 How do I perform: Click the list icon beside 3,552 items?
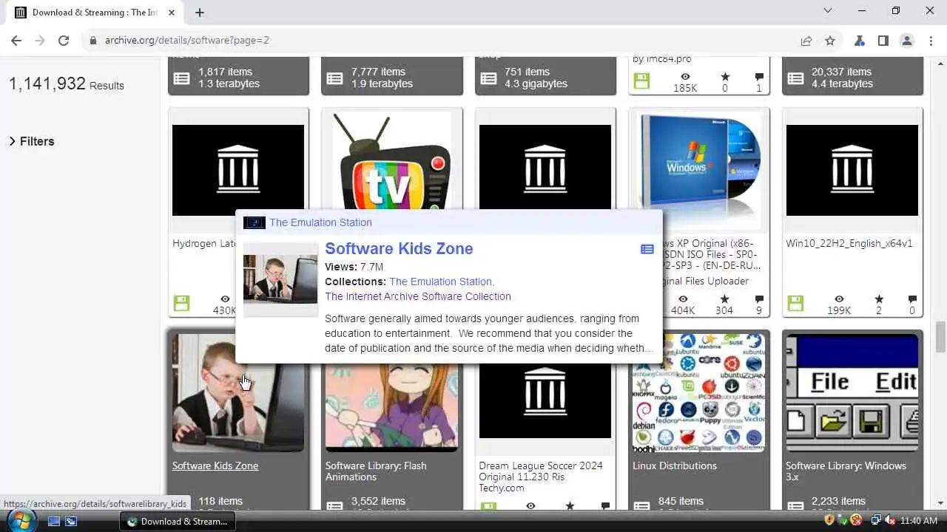pyautogui.click(x=334, y=507)
